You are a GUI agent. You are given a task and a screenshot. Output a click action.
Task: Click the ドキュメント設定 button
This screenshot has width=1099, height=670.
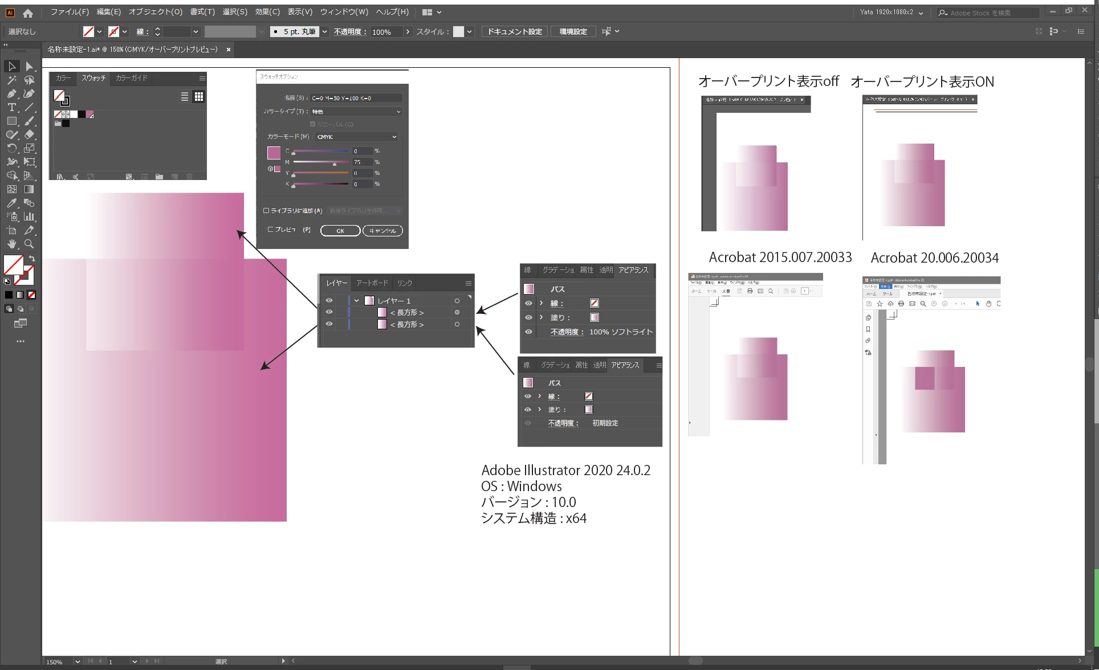point(515,32)
